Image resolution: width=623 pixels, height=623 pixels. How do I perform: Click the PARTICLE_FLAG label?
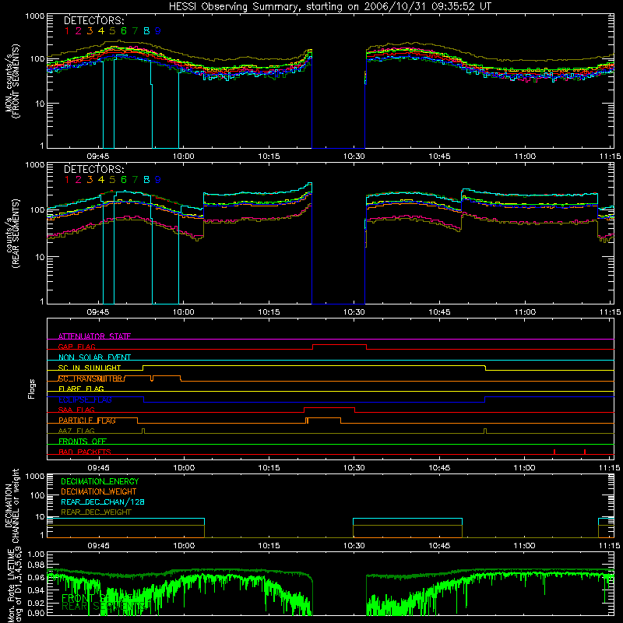coord(87,420)
